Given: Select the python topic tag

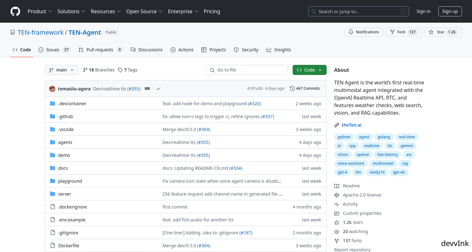Looking at the screenshot, I should pos(344,137).
